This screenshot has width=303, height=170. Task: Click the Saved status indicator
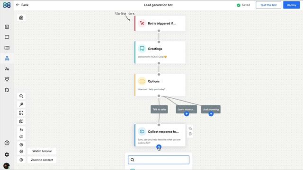(243, 5)
